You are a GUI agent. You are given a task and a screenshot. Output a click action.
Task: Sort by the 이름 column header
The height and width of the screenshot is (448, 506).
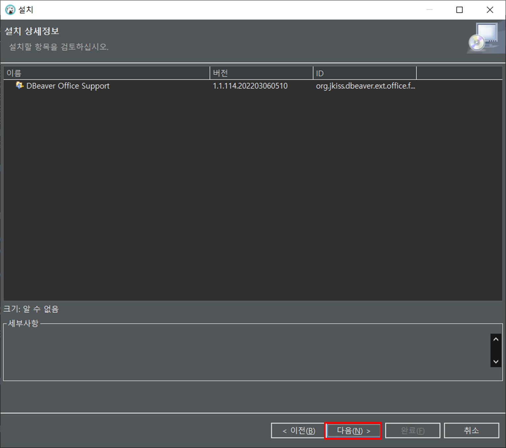click(107, 73)
